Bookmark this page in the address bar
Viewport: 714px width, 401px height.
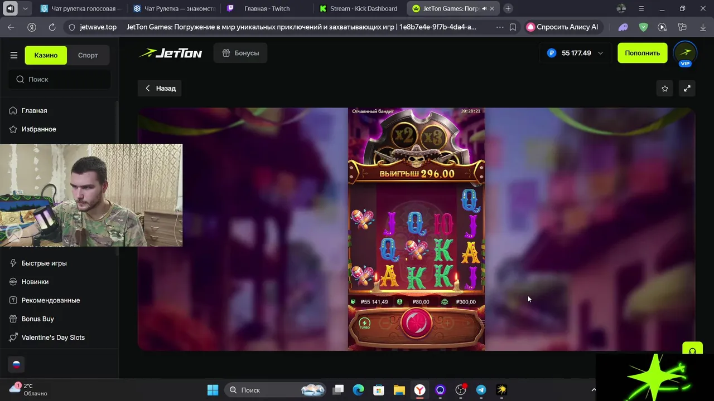[x=513, y=27]
